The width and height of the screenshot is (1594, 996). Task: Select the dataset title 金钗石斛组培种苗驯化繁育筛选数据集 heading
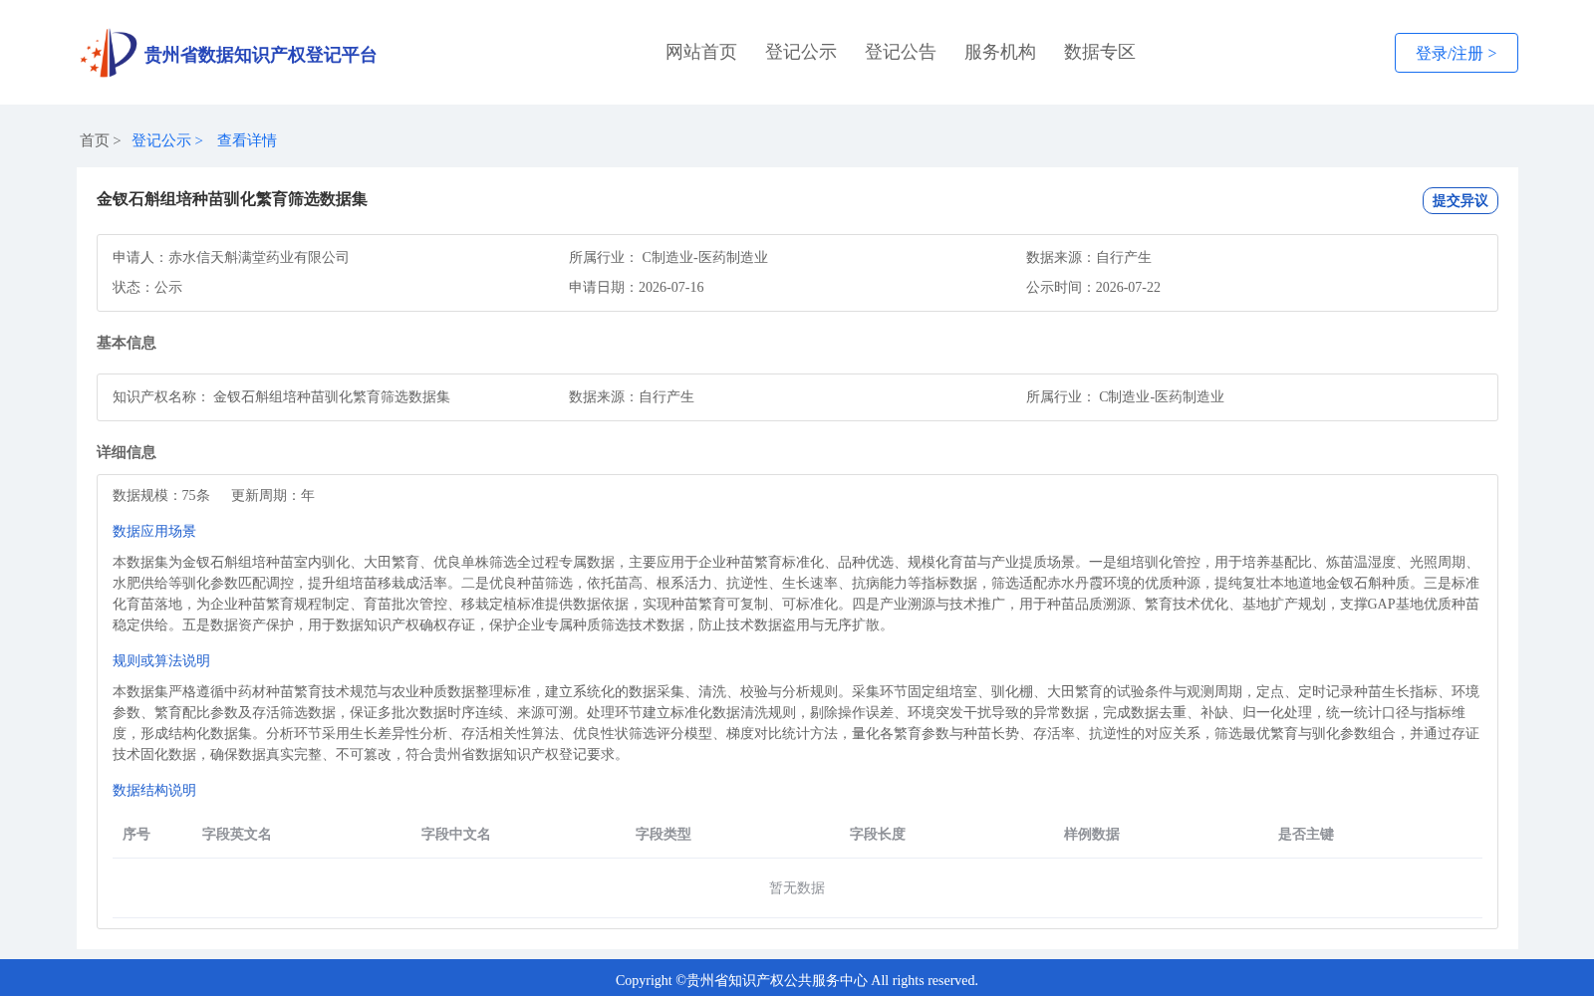coord(232,199)
